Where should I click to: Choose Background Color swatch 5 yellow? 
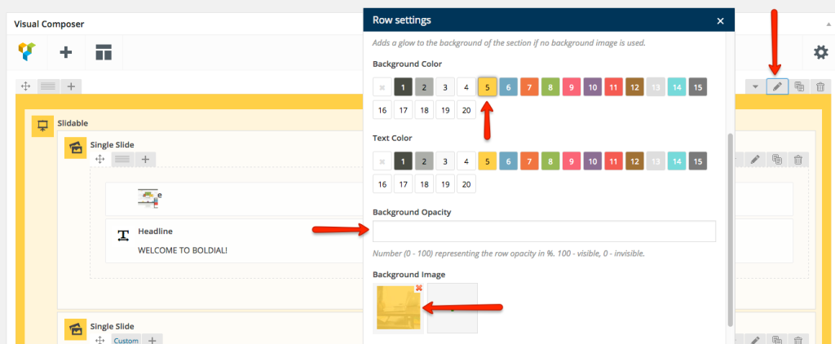tap(488, 86)
